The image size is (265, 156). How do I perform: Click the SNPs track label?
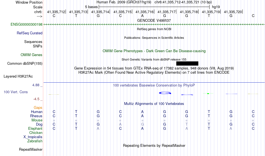click(38, 46)
